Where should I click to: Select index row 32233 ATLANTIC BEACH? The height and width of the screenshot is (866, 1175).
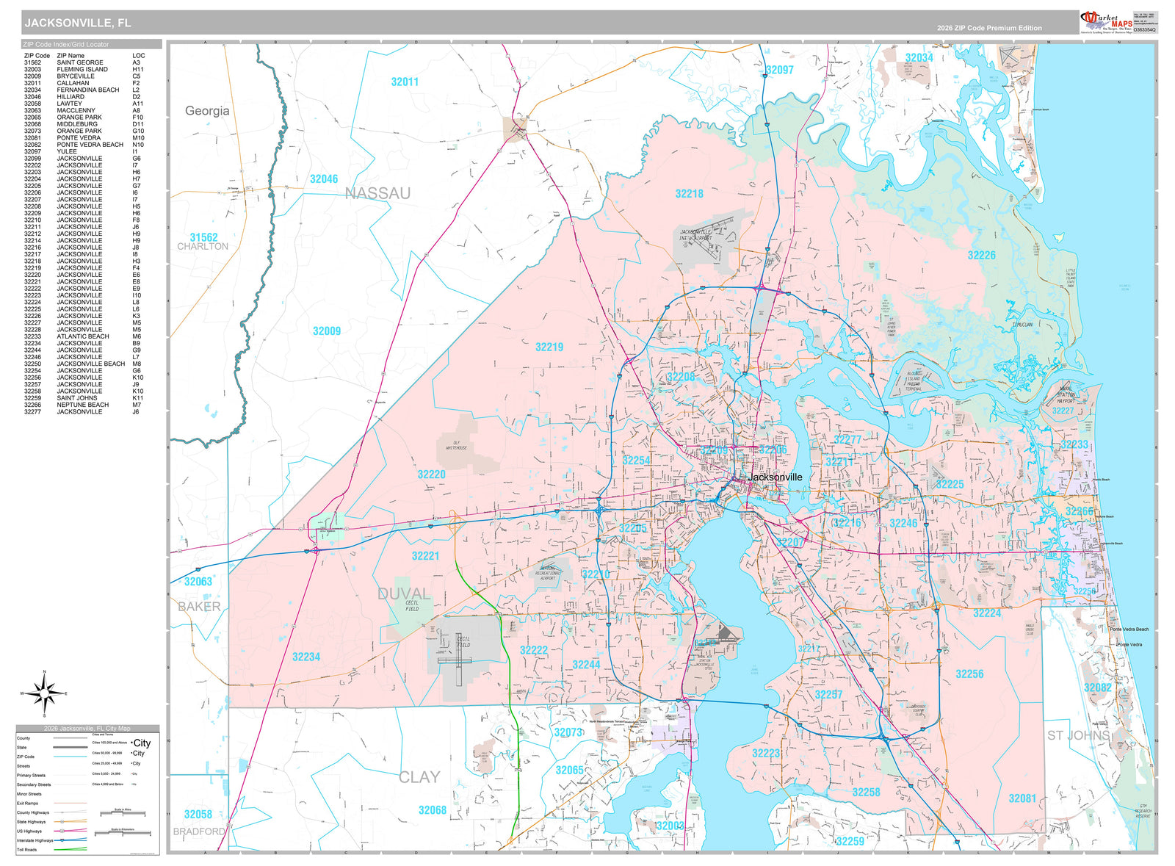point(84,336)
